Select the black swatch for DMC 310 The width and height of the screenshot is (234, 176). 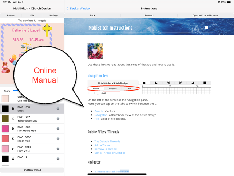click(5, 109)
